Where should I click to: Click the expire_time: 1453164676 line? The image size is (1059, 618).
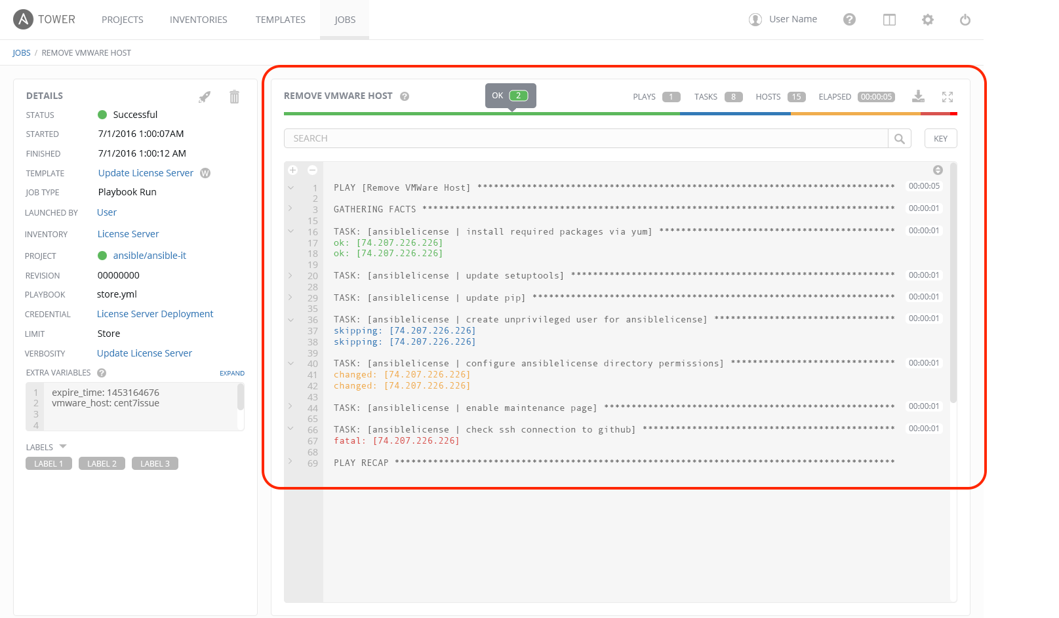pyautogui.click(x=106, y=393)
